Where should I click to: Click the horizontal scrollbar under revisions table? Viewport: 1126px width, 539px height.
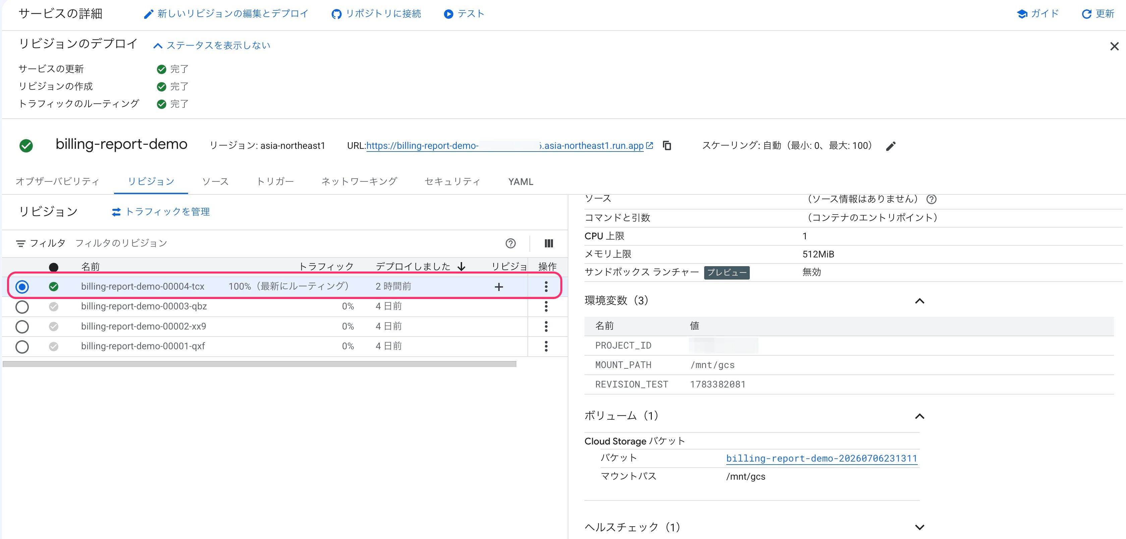pos(260,364)
